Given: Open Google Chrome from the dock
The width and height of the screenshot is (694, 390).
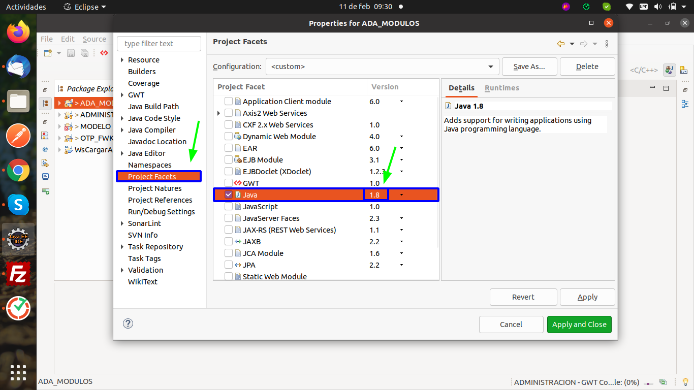Looking at the screenshot, I should 18,171.
